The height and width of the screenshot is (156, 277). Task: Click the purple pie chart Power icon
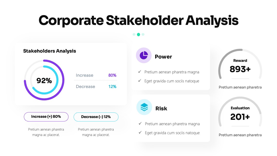click(x=144, y=55)
